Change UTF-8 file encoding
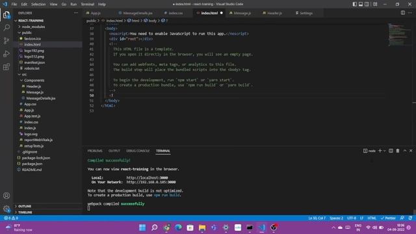 [352, 218]
